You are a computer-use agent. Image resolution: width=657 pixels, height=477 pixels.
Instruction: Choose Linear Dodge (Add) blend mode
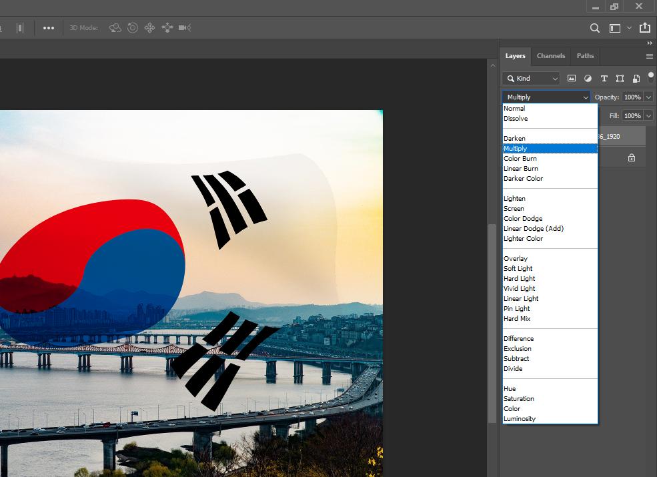pyautogui.click(x=550, y=228)
